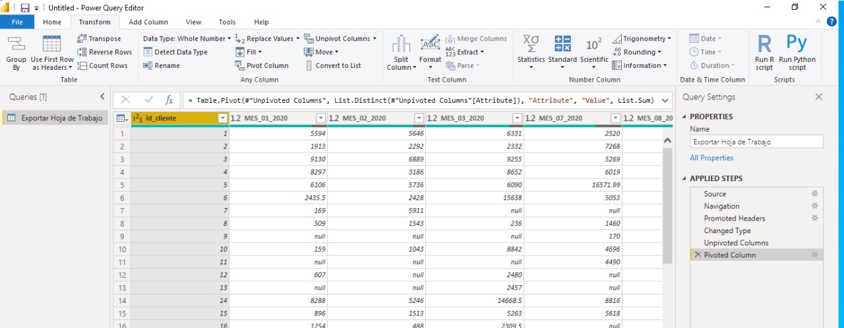Click Pivot Column

pyautogui.click(x=262, y=65)
